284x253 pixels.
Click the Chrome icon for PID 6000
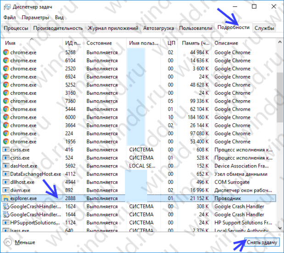[x=6, y=117]
